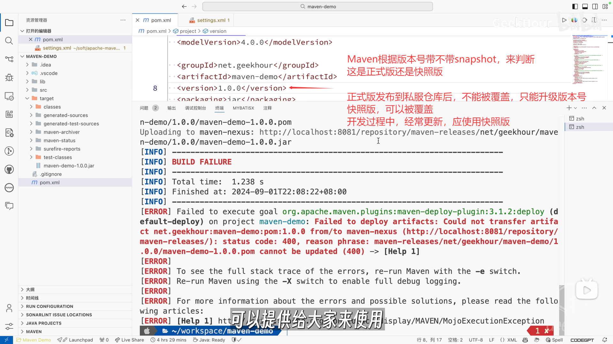Maximize the panel with the chevron up
The image size is (613, 344).
click(x=594, y=108)
